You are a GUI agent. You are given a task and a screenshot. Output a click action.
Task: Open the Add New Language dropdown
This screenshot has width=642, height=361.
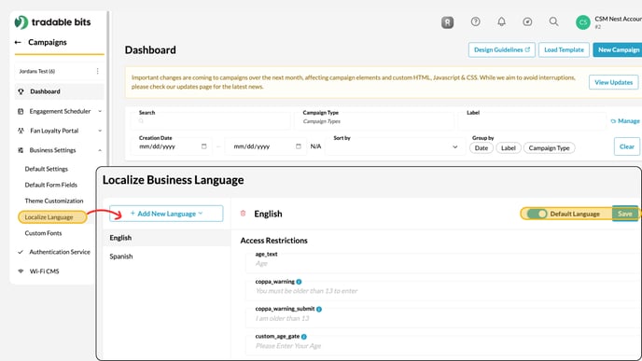(166, 214)
